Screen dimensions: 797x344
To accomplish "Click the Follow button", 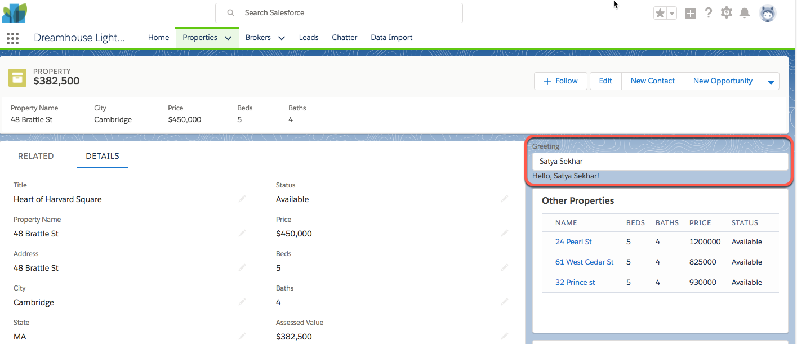I will [560, 81].
